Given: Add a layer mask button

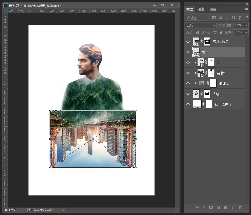Looking at the screenshot, I should (211, 207).
